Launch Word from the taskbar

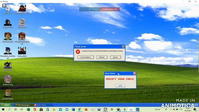click(x=73, y=110)
